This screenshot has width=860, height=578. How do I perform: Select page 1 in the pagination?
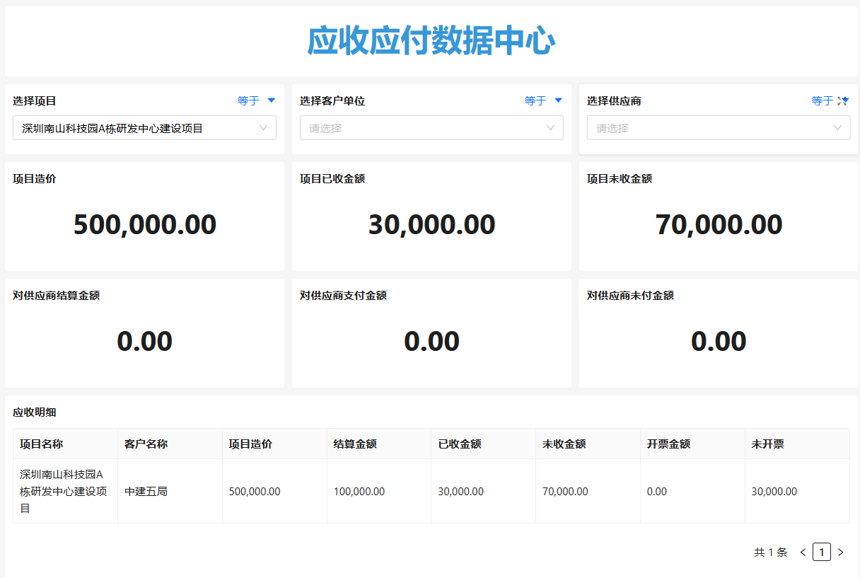pos(822,553)
